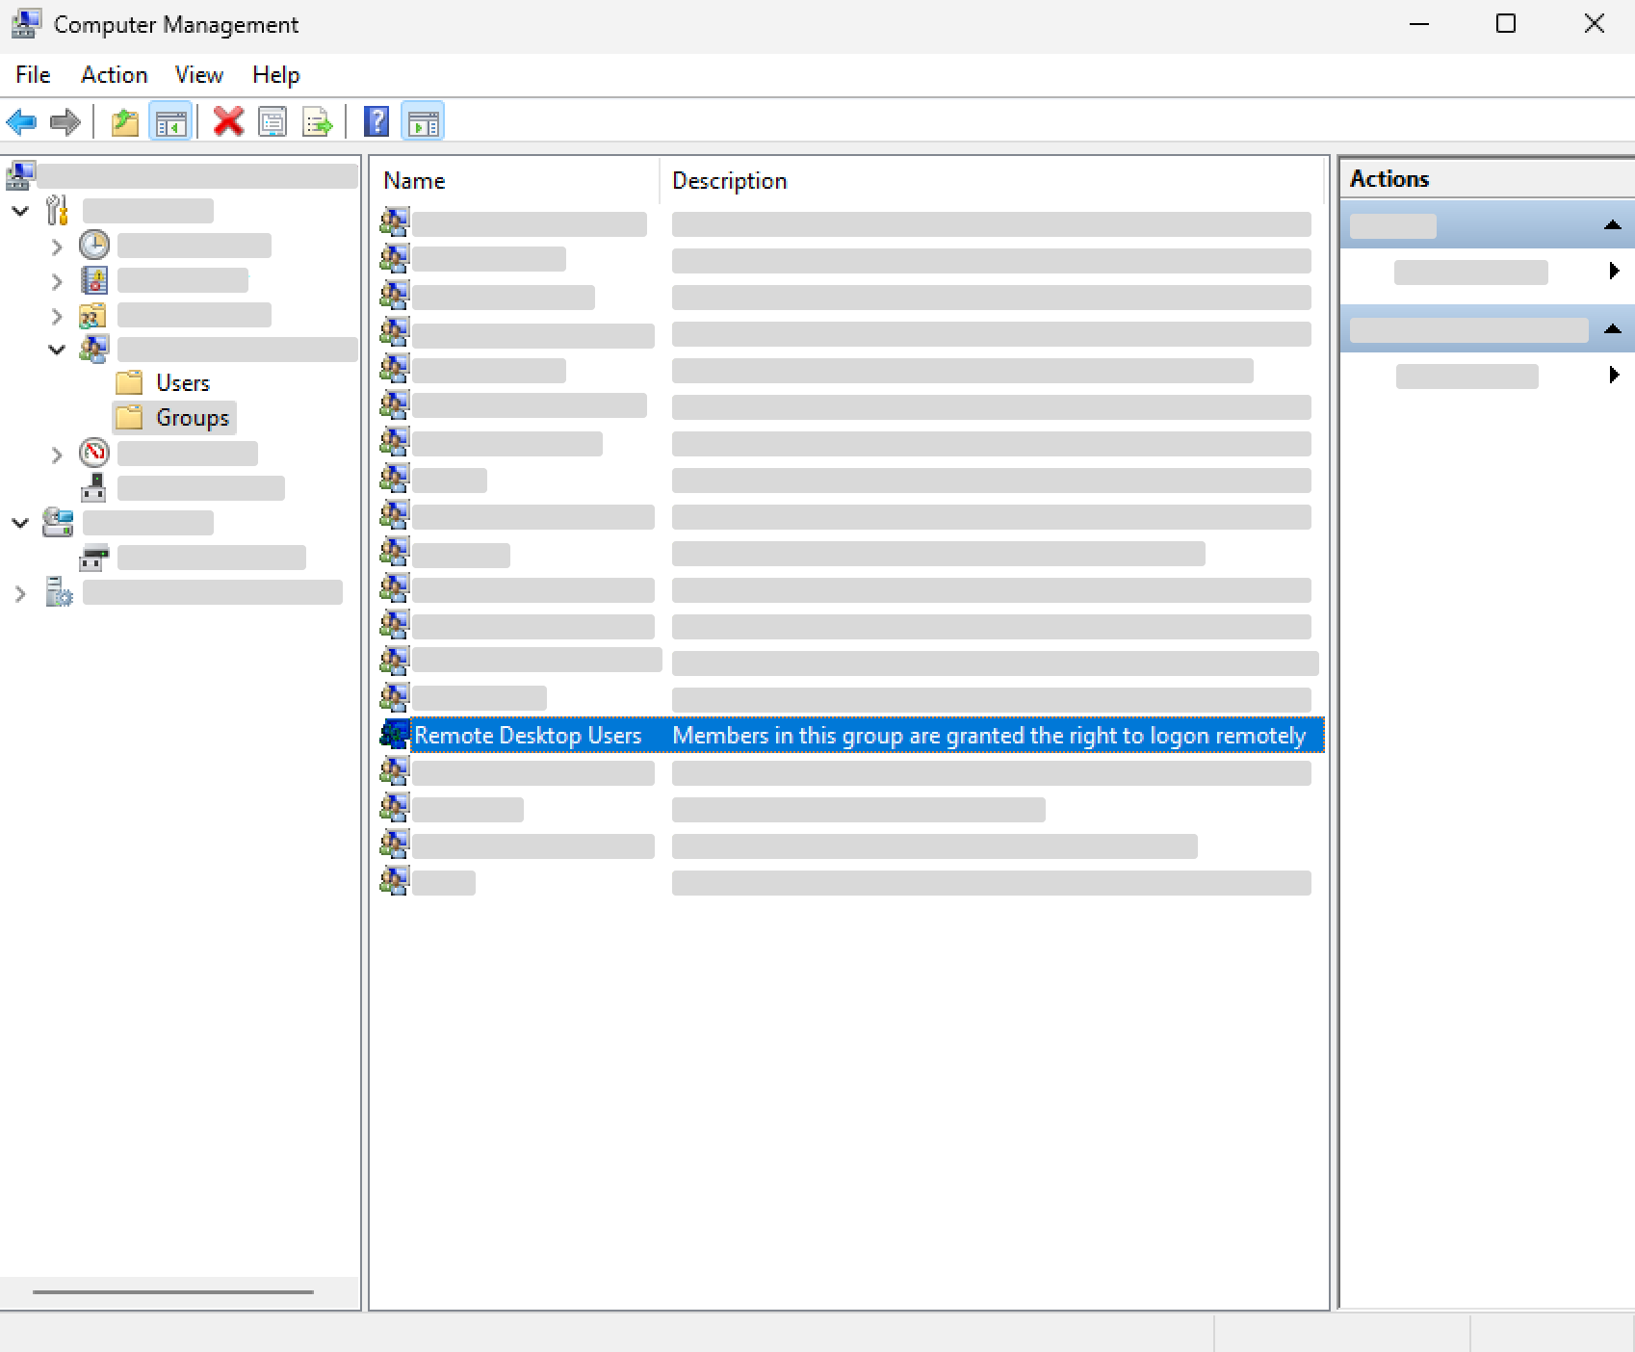Delete the selected group with red X
1635x1352 pixels.
[x=228, y=122]
